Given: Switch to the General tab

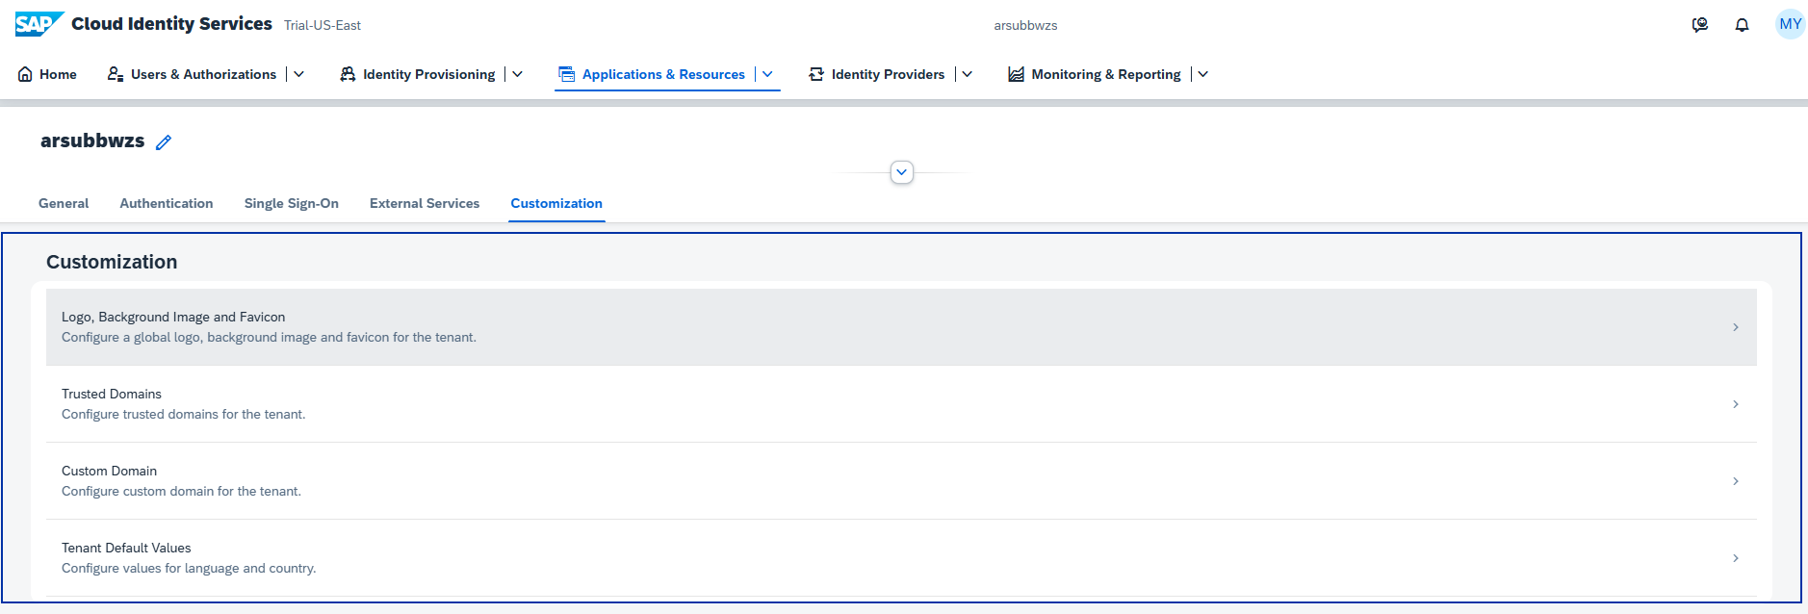Looking at the screenshot, I should click(x=64, y=203).
